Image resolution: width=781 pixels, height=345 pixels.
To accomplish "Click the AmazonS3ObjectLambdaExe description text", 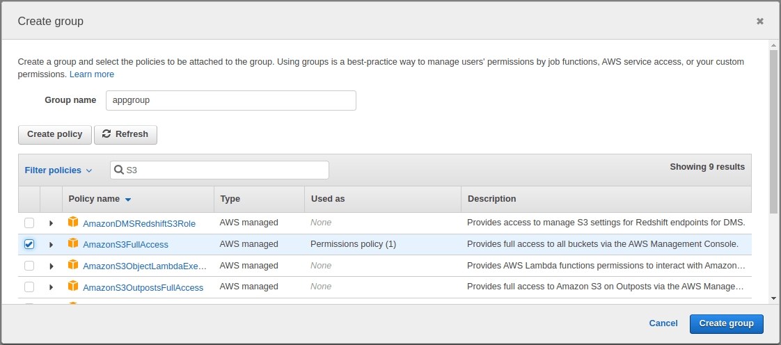I will pyautogui.click(x=606, y=265).
